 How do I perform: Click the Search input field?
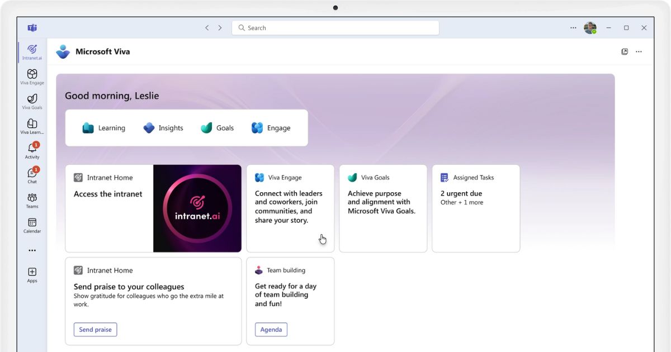(335, 28)
